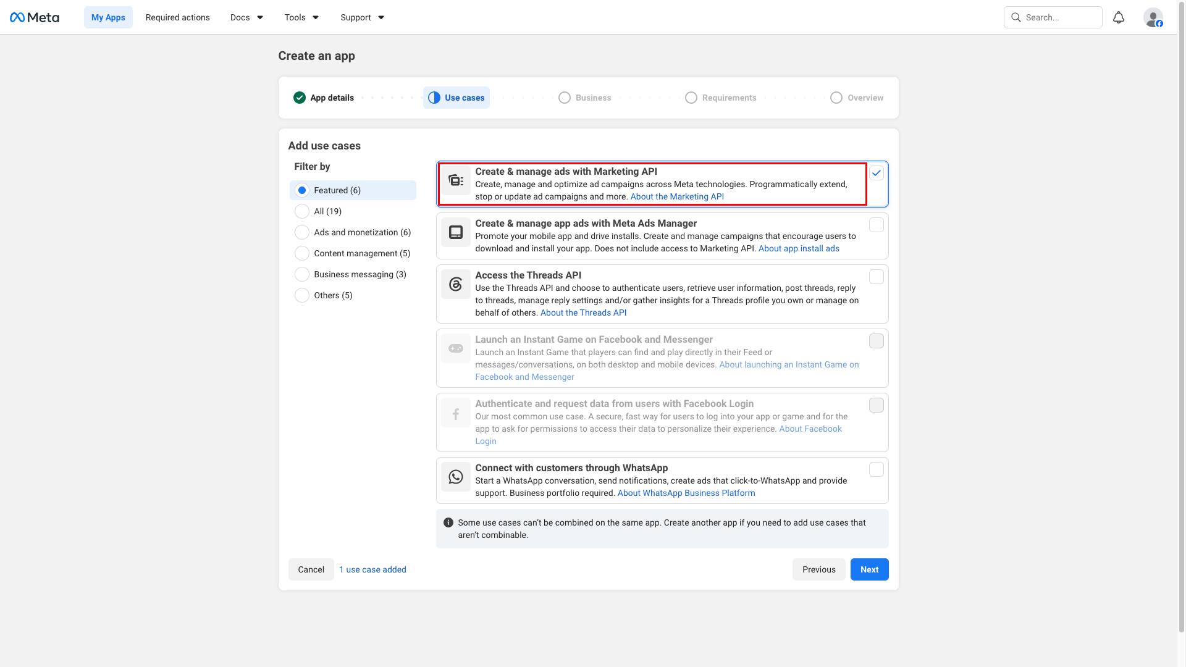Viewport: 1186px width, 667px height.
Task: Click the search magnifier icon
Action: (1016, 17)
